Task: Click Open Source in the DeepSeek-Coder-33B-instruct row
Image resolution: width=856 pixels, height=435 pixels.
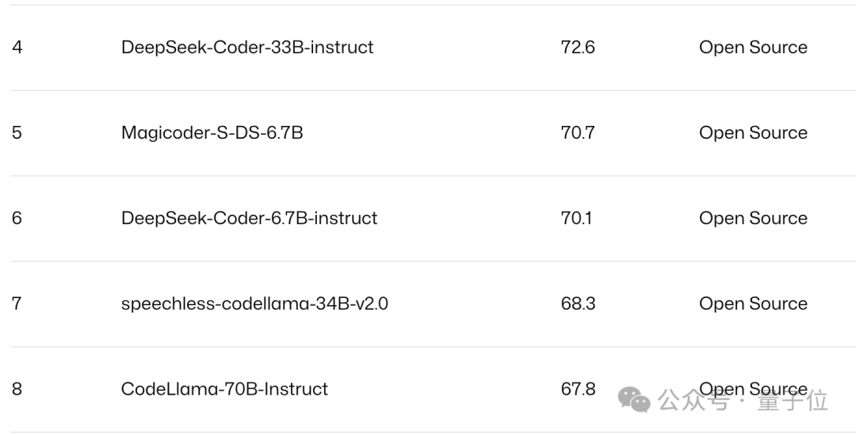Action: (753, 48)
